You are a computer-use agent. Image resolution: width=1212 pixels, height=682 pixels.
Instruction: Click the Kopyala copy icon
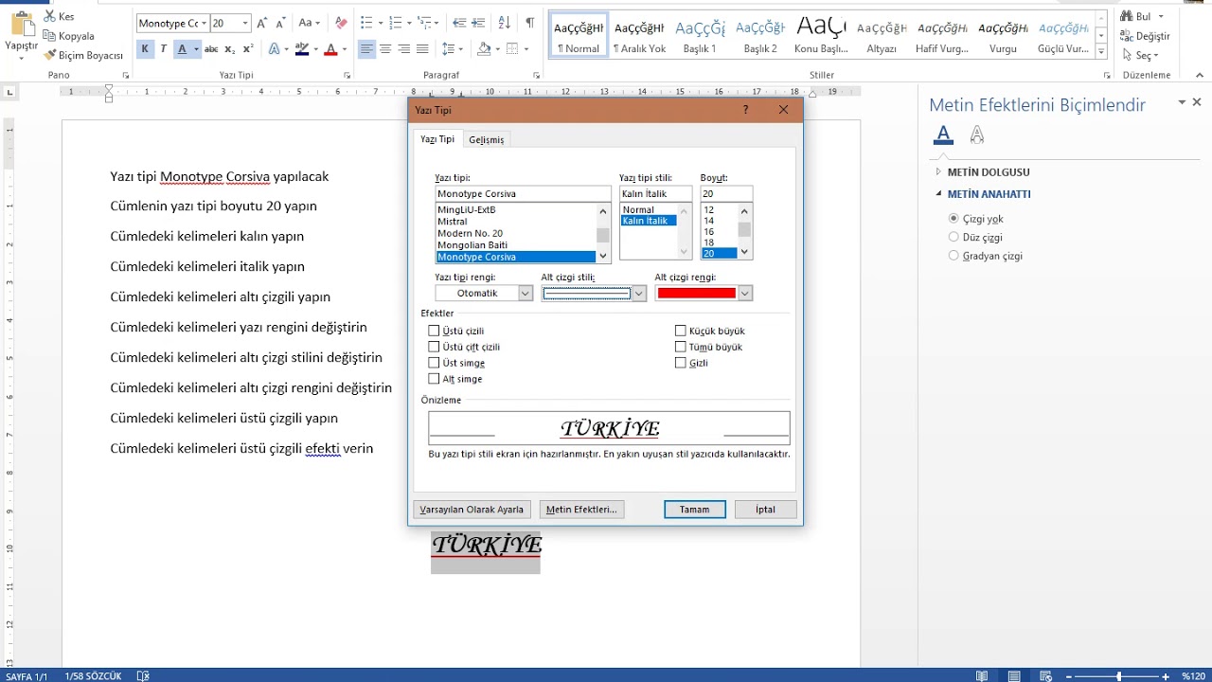[x=50, y=36]
